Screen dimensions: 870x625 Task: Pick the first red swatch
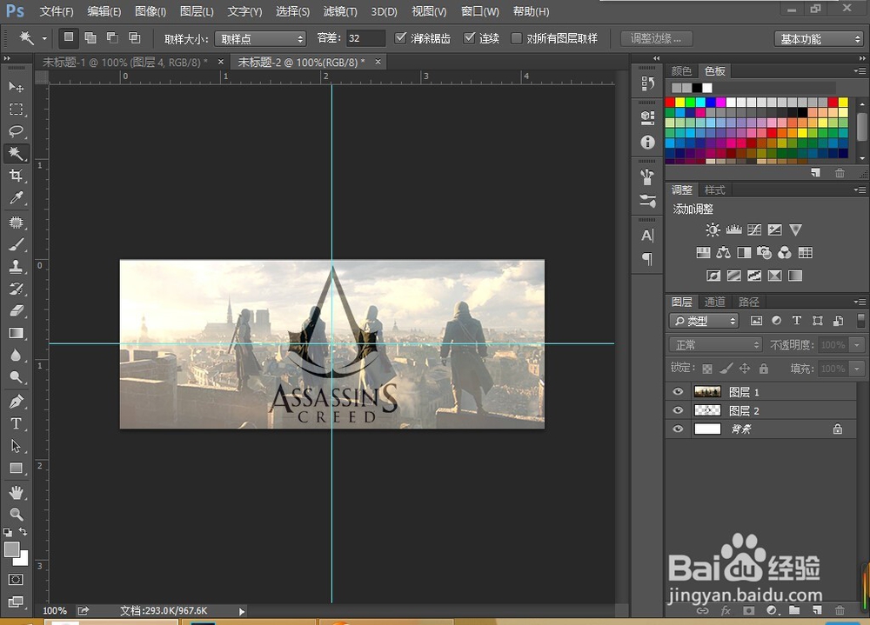(x=670, y=102)
